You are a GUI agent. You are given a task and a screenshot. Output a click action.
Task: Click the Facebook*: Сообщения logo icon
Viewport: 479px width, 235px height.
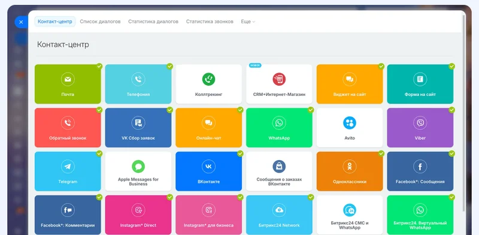point(420,167)
